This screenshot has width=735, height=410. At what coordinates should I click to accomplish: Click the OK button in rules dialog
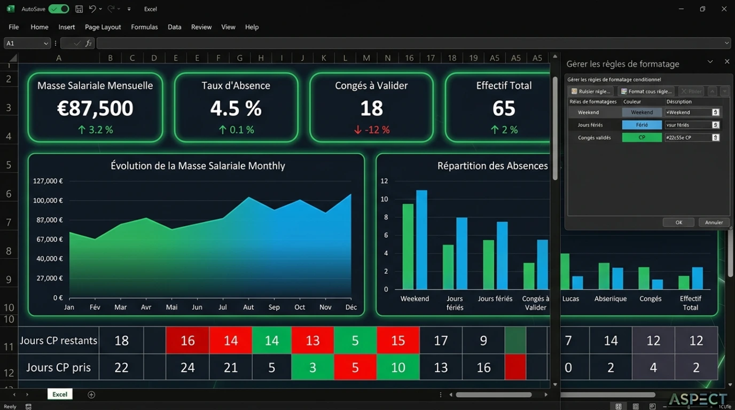(x=678, y=223)
